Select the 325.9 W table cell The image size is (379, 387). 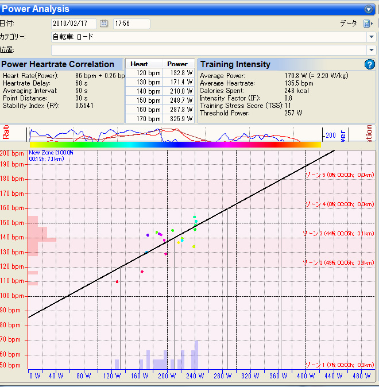coord(178,119)
